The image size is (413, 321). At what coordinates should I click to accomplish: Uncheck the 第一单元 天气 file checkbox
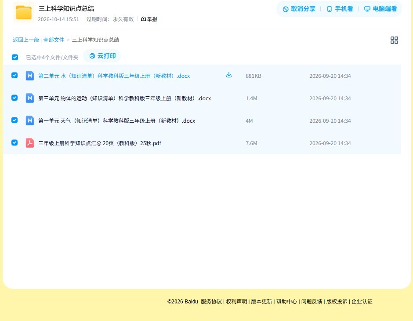click(x=14, y=120)
